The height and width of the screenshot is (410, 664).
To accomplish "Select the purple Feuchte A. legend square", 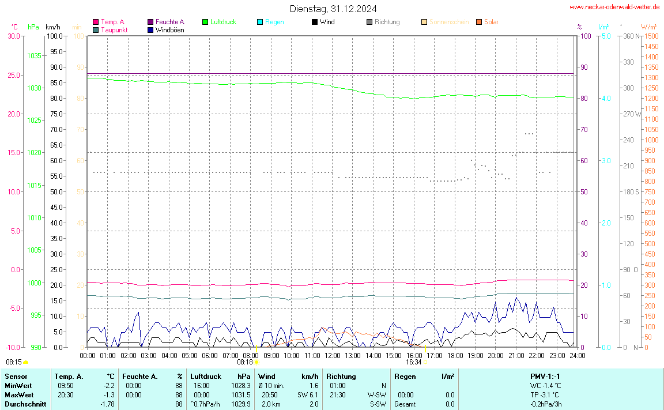I will point(150,22).
